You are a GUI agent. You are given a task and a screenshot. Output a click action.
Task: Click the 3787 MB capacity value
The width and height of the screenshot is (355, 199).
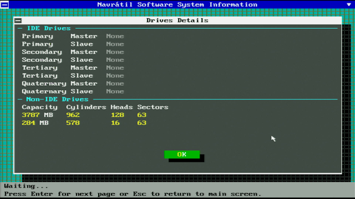point(37,115)
